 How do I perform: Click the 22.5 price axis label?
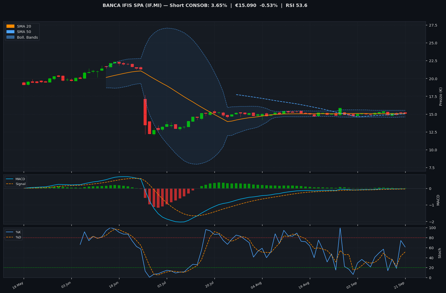coord(433,61)
